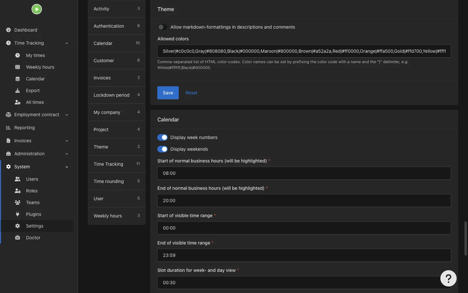This screenshot has width=468, height=293.
Task: Click the Roles user-lock icon
Action: click(x=18, y=191)
